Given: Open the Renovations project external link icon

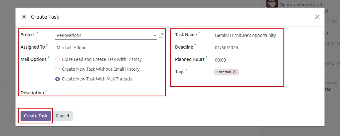Looking at the screenshot, I should pos(161,36).
